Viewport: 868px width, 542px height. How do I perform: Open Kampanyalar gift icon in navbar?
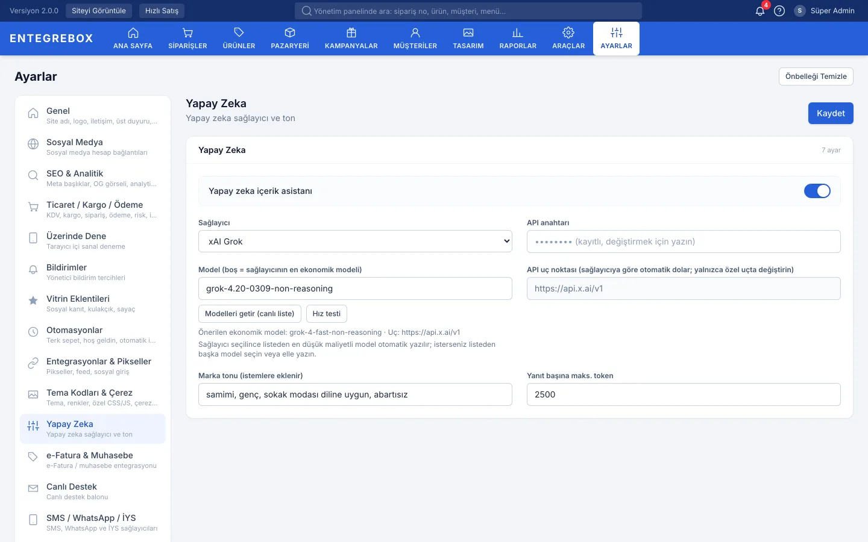coord(351,33)
